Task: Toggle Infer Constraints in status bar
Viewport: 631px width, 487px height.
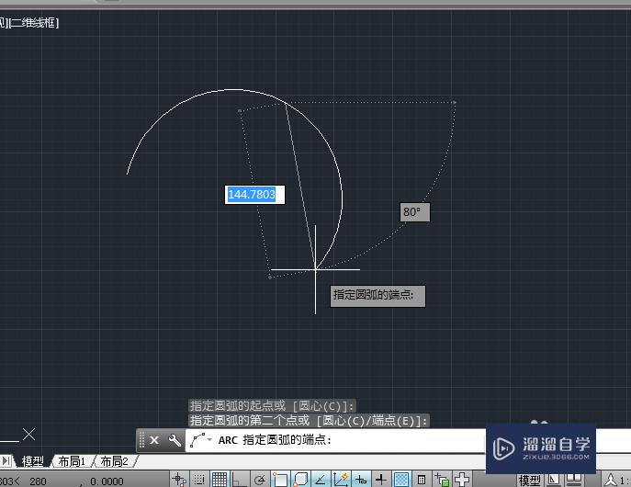Action: coord(179,480)
